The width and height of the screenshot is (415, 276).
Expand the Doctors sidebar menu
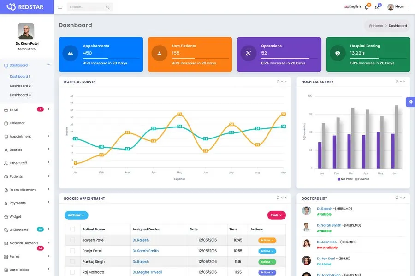(x=27, y=149)
